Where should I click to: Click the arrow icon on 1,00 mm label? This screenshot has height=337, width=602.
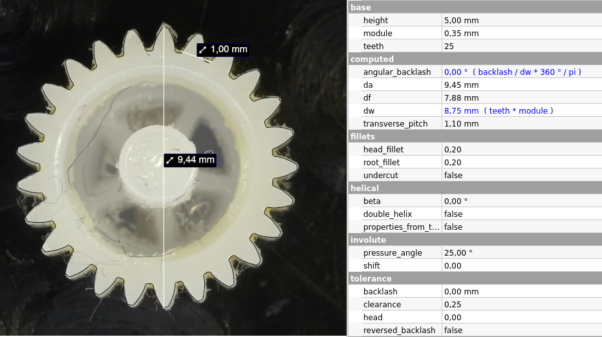(203, 50)
